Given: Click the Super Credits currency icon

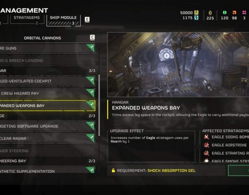Looking at the screenshot, I should (196, 18).
